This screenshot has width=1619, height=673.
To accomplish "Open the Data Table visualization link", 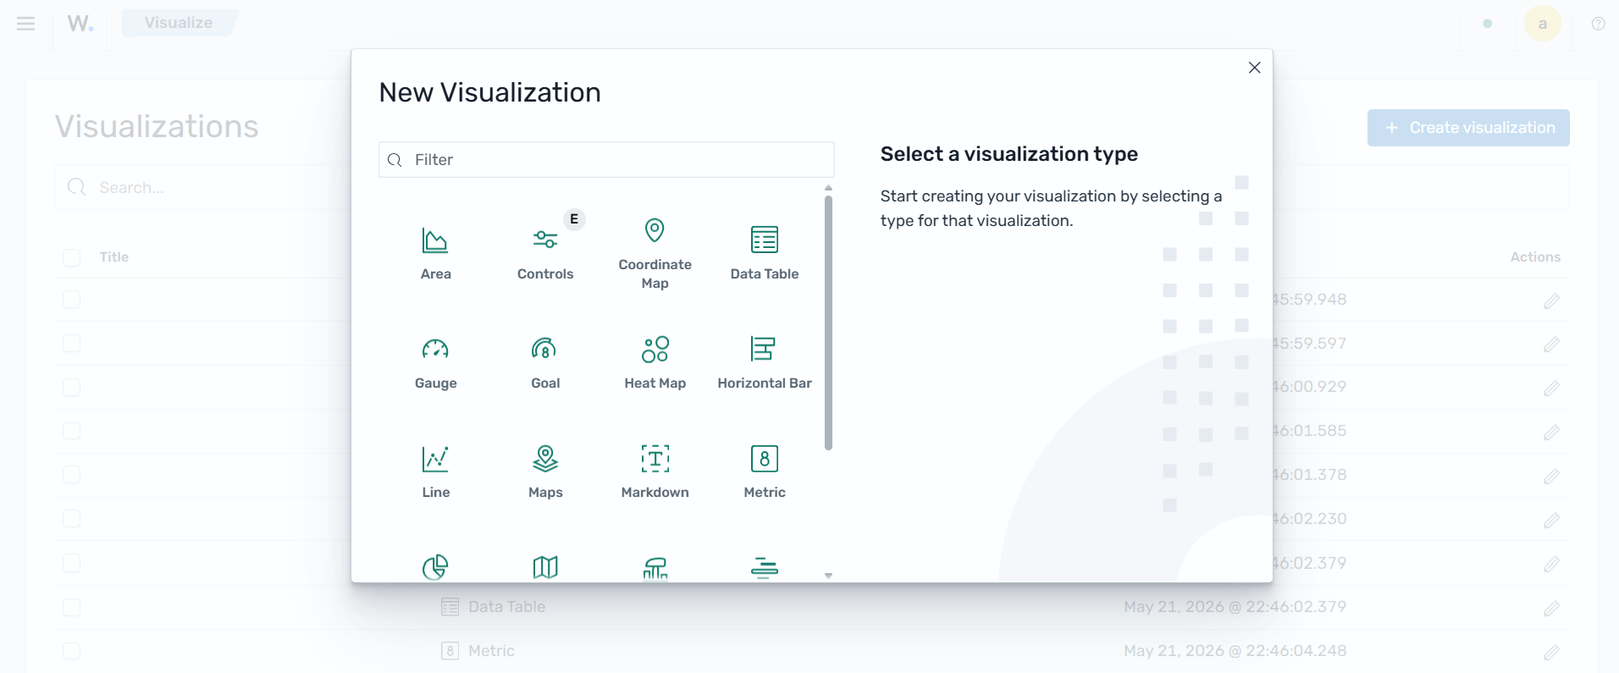I will point(506,607).
